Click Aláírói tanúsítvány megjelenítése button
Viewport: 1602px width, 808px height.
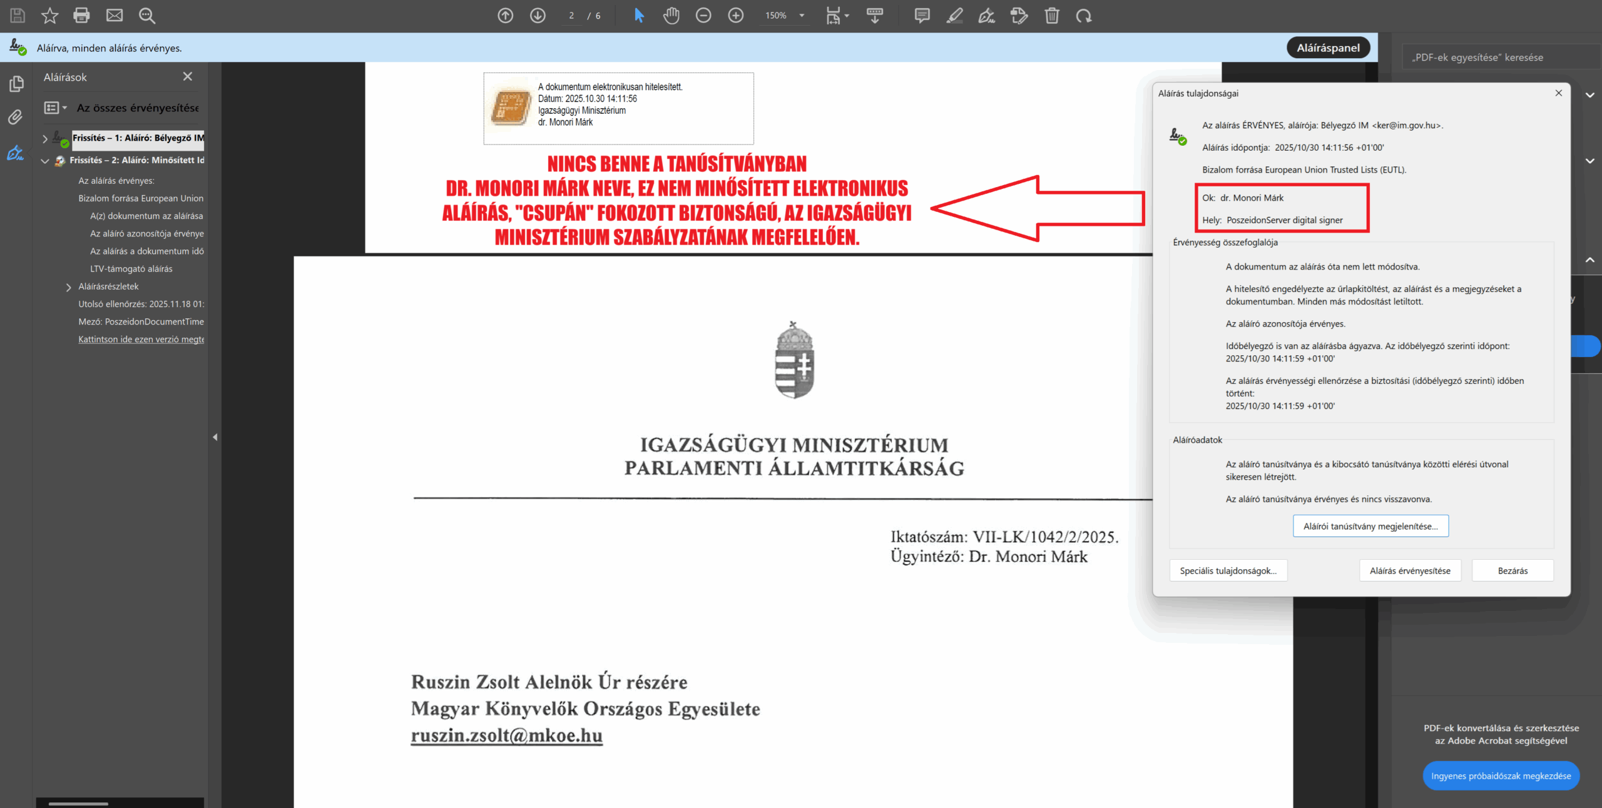pos(1370,526)
